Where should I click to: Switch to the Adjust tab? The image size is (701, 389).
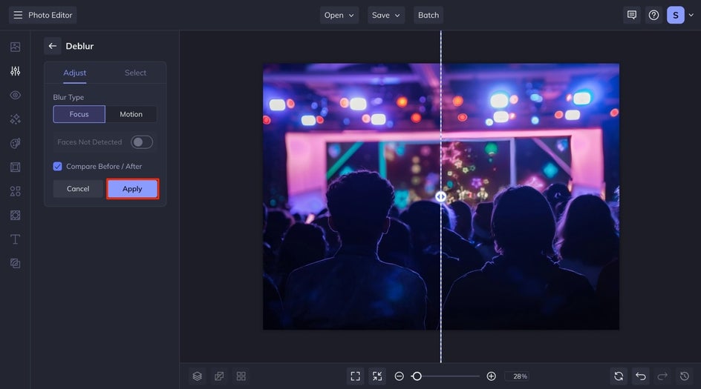[x=75, y=73]
